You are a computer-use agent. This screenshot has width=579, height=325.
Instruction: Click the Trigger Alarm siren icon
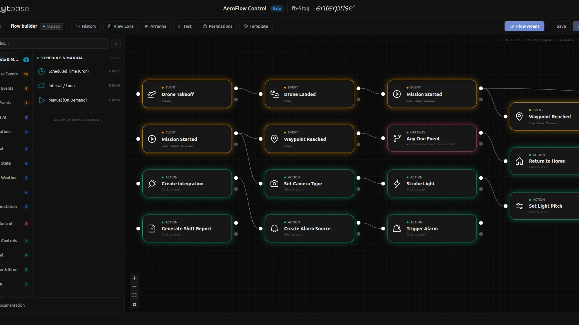tap(397, 228)
